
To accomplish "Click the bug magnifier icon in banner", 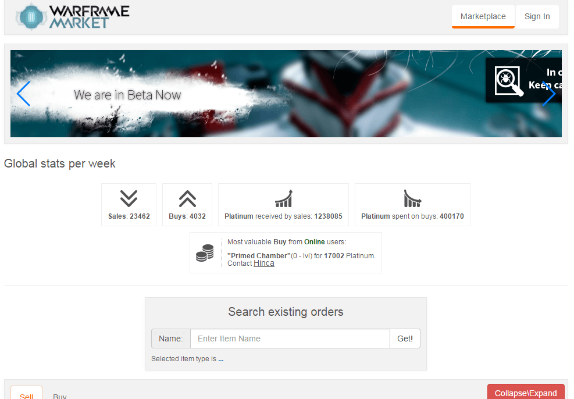I will (x=509, y=80).
